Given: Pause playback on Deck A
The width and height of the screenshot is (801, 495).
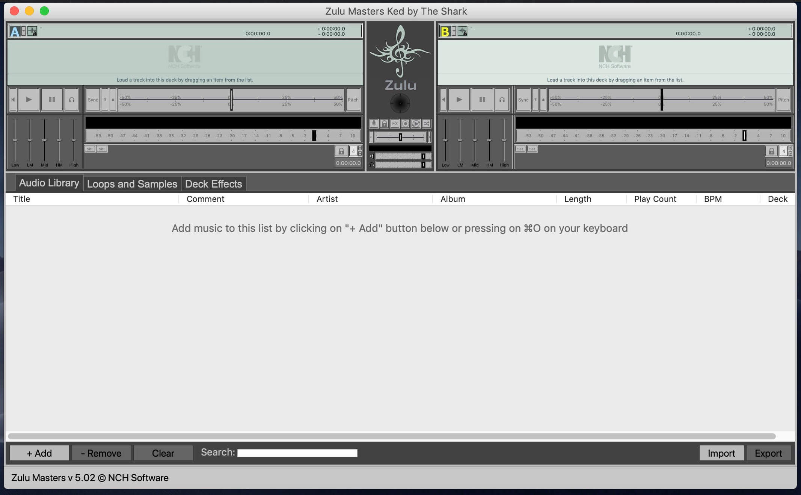Looking at the screenshot, I should point(52,100).
